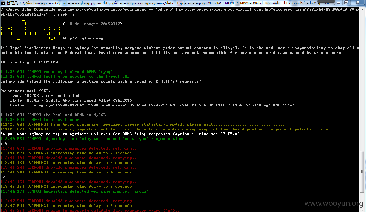The height and width of the screenshot is (212, 366).
Task: Click the window title bar text
Action: tap(169, 3)
